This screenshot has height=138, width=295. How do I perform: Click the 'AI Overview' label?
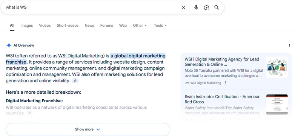point(24,45)
